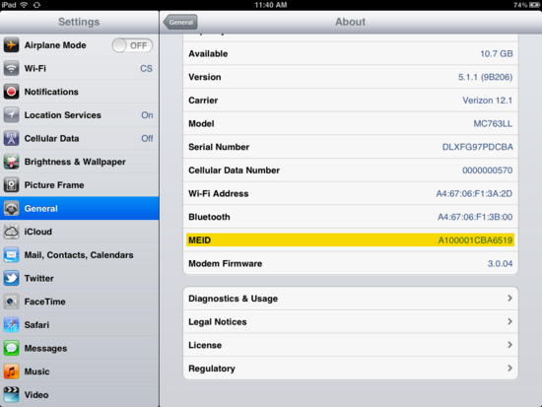Open Regulatory page

coord(351,369)
